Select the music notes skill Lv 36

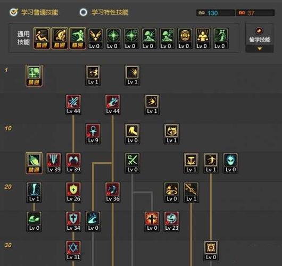click(x=113, y=192)
